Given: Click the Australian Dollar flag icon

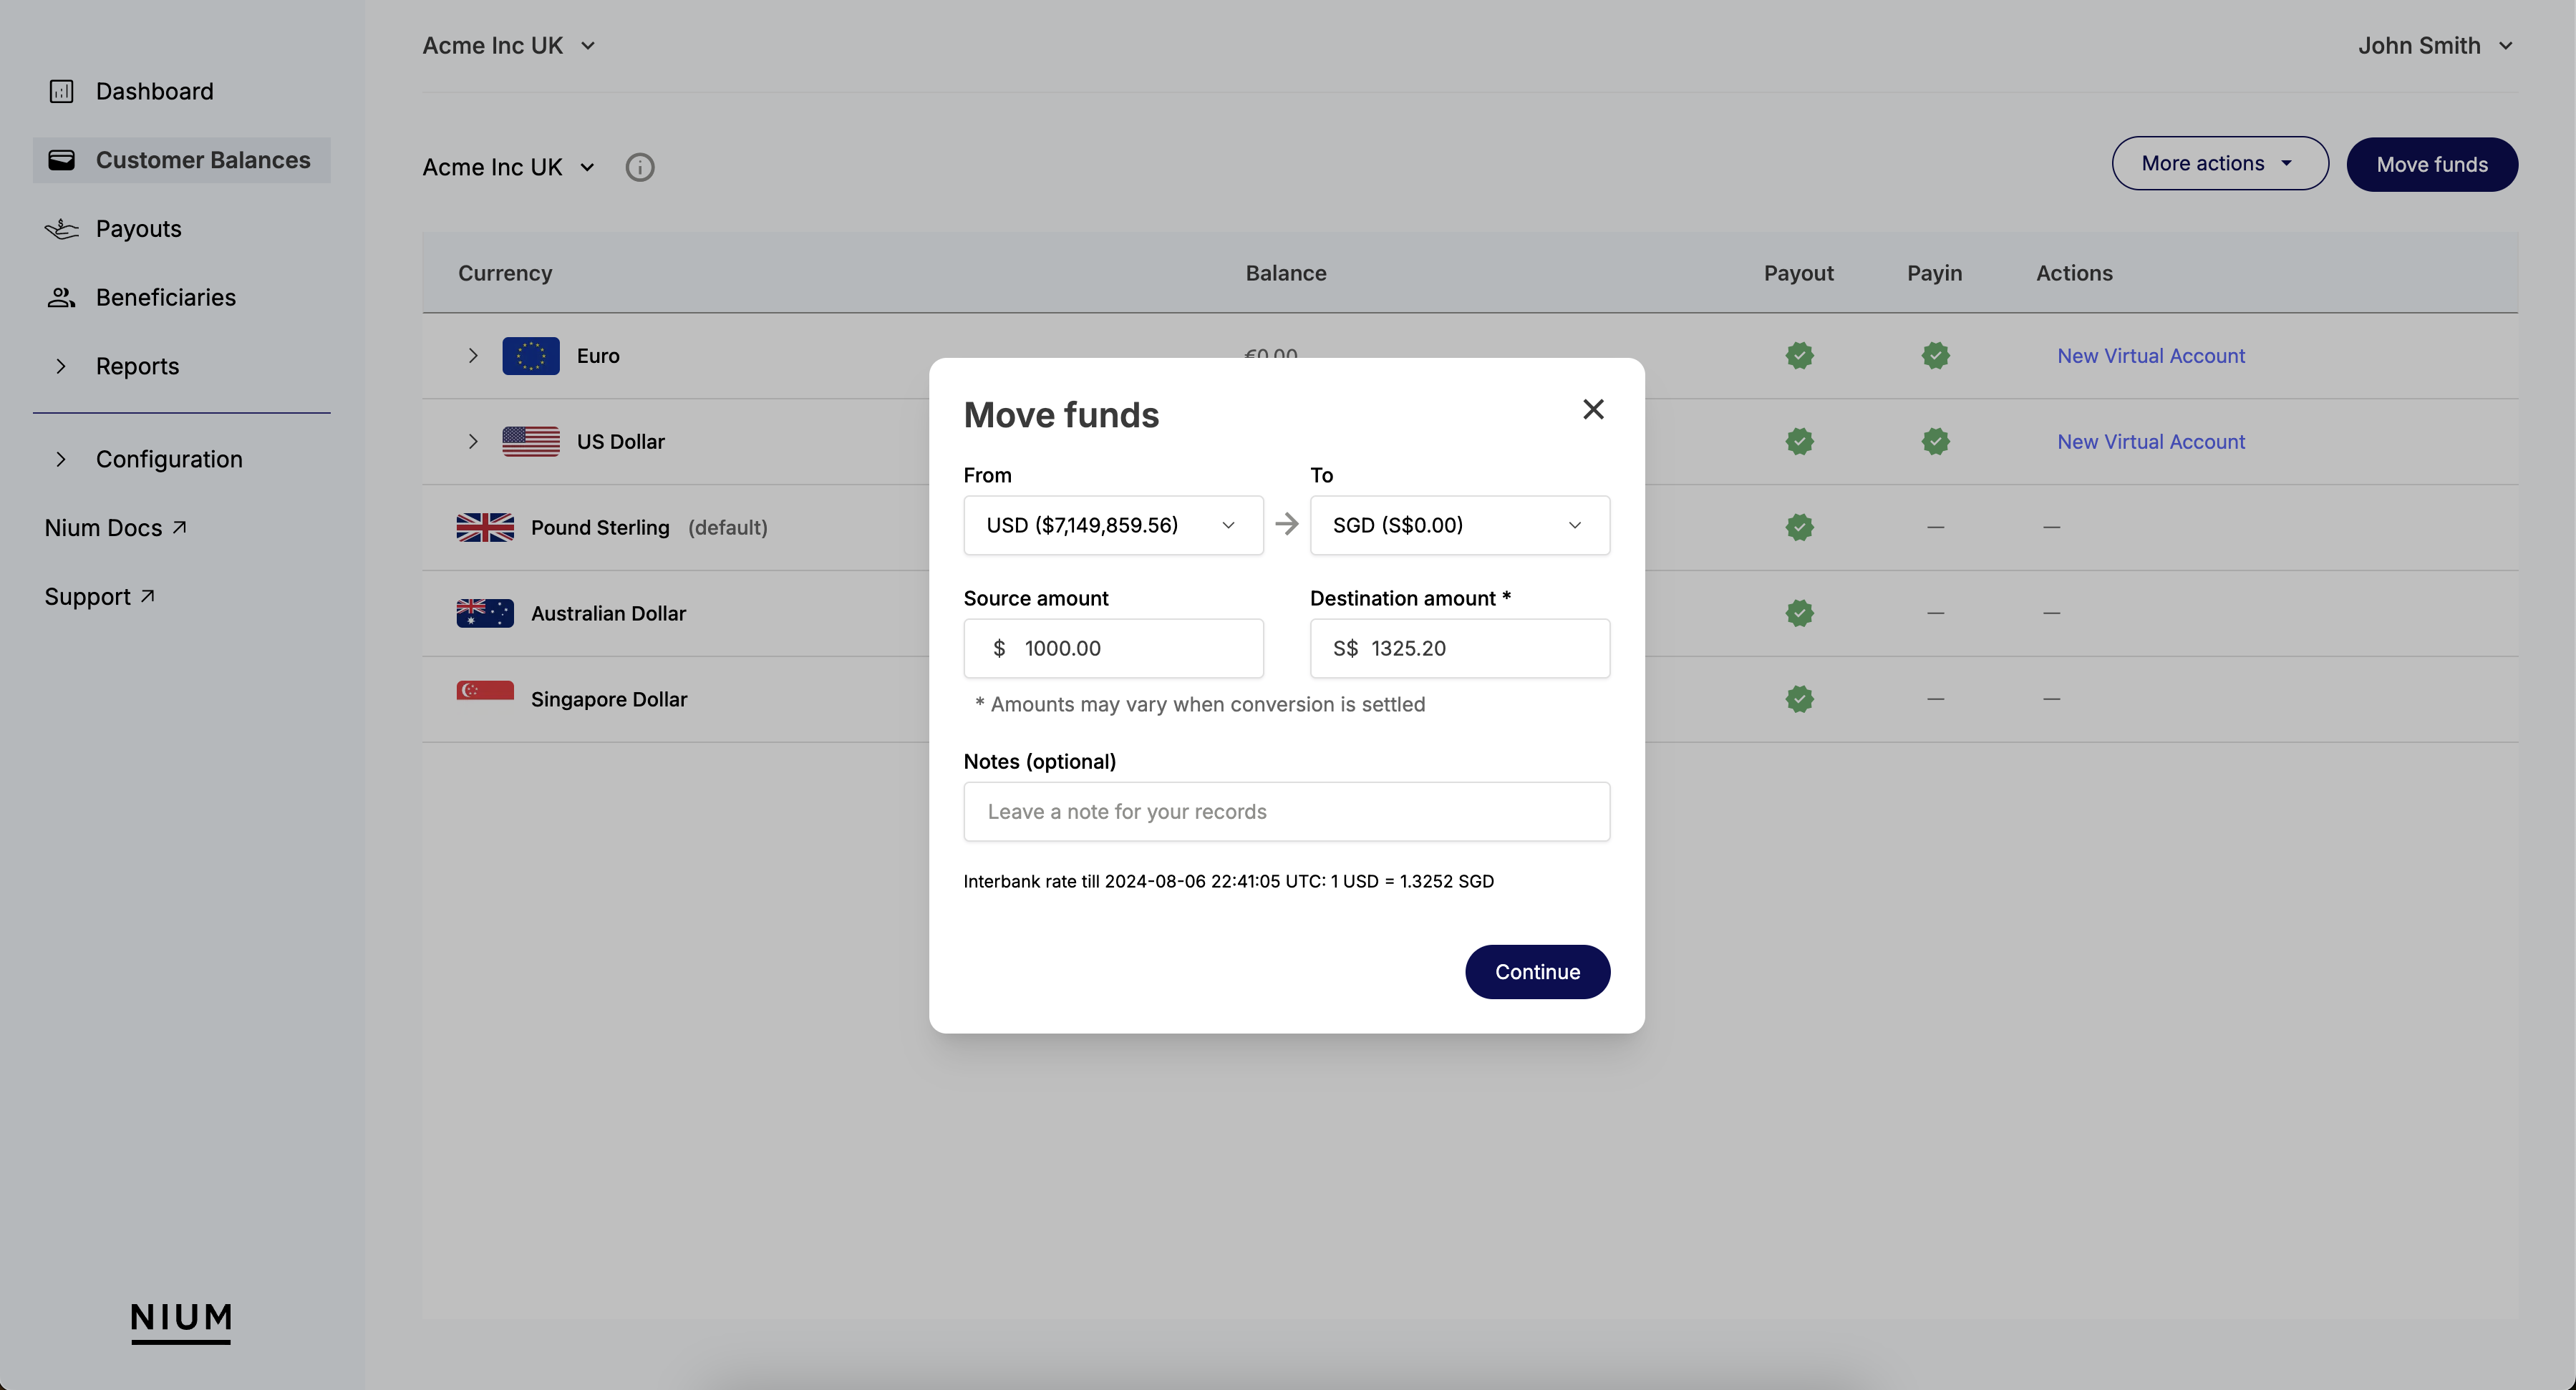Looking at the screenshot, I should coord(485,613).
